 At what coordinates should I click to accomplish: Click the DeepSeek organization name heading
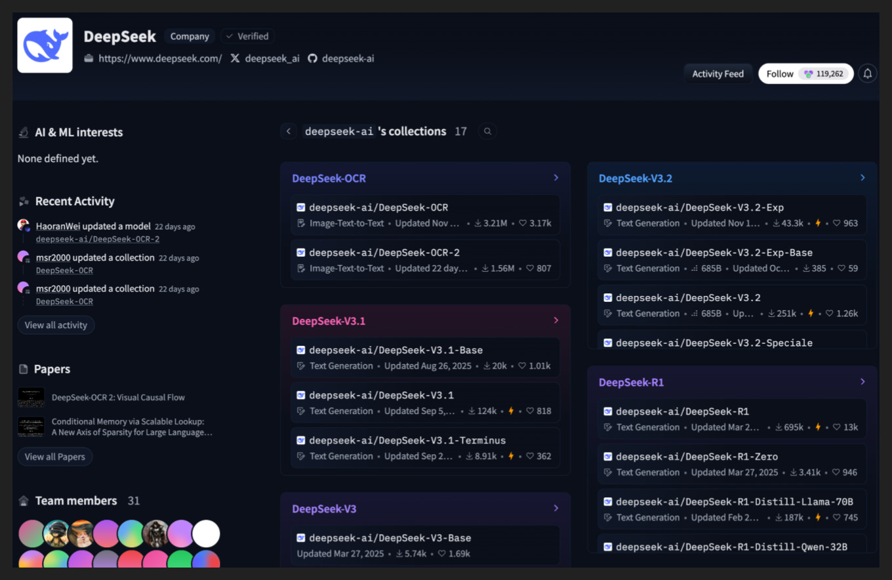[120, 37]
